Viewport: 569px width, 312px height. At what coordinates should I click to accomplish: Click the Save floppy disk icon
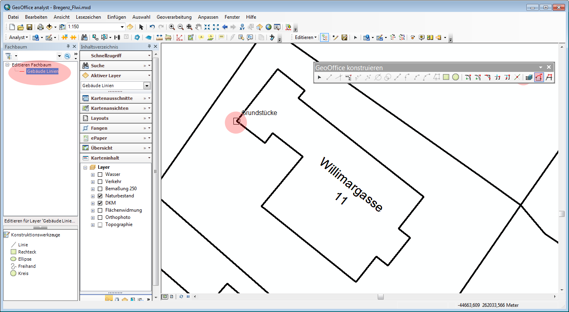(x=29, y=27)
